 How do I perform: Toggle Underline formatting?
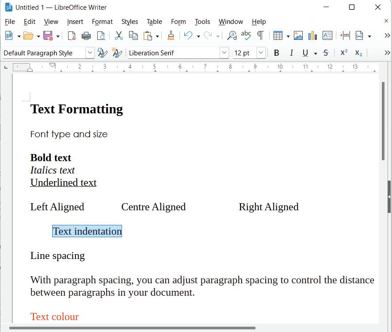[x=305, y=53]
